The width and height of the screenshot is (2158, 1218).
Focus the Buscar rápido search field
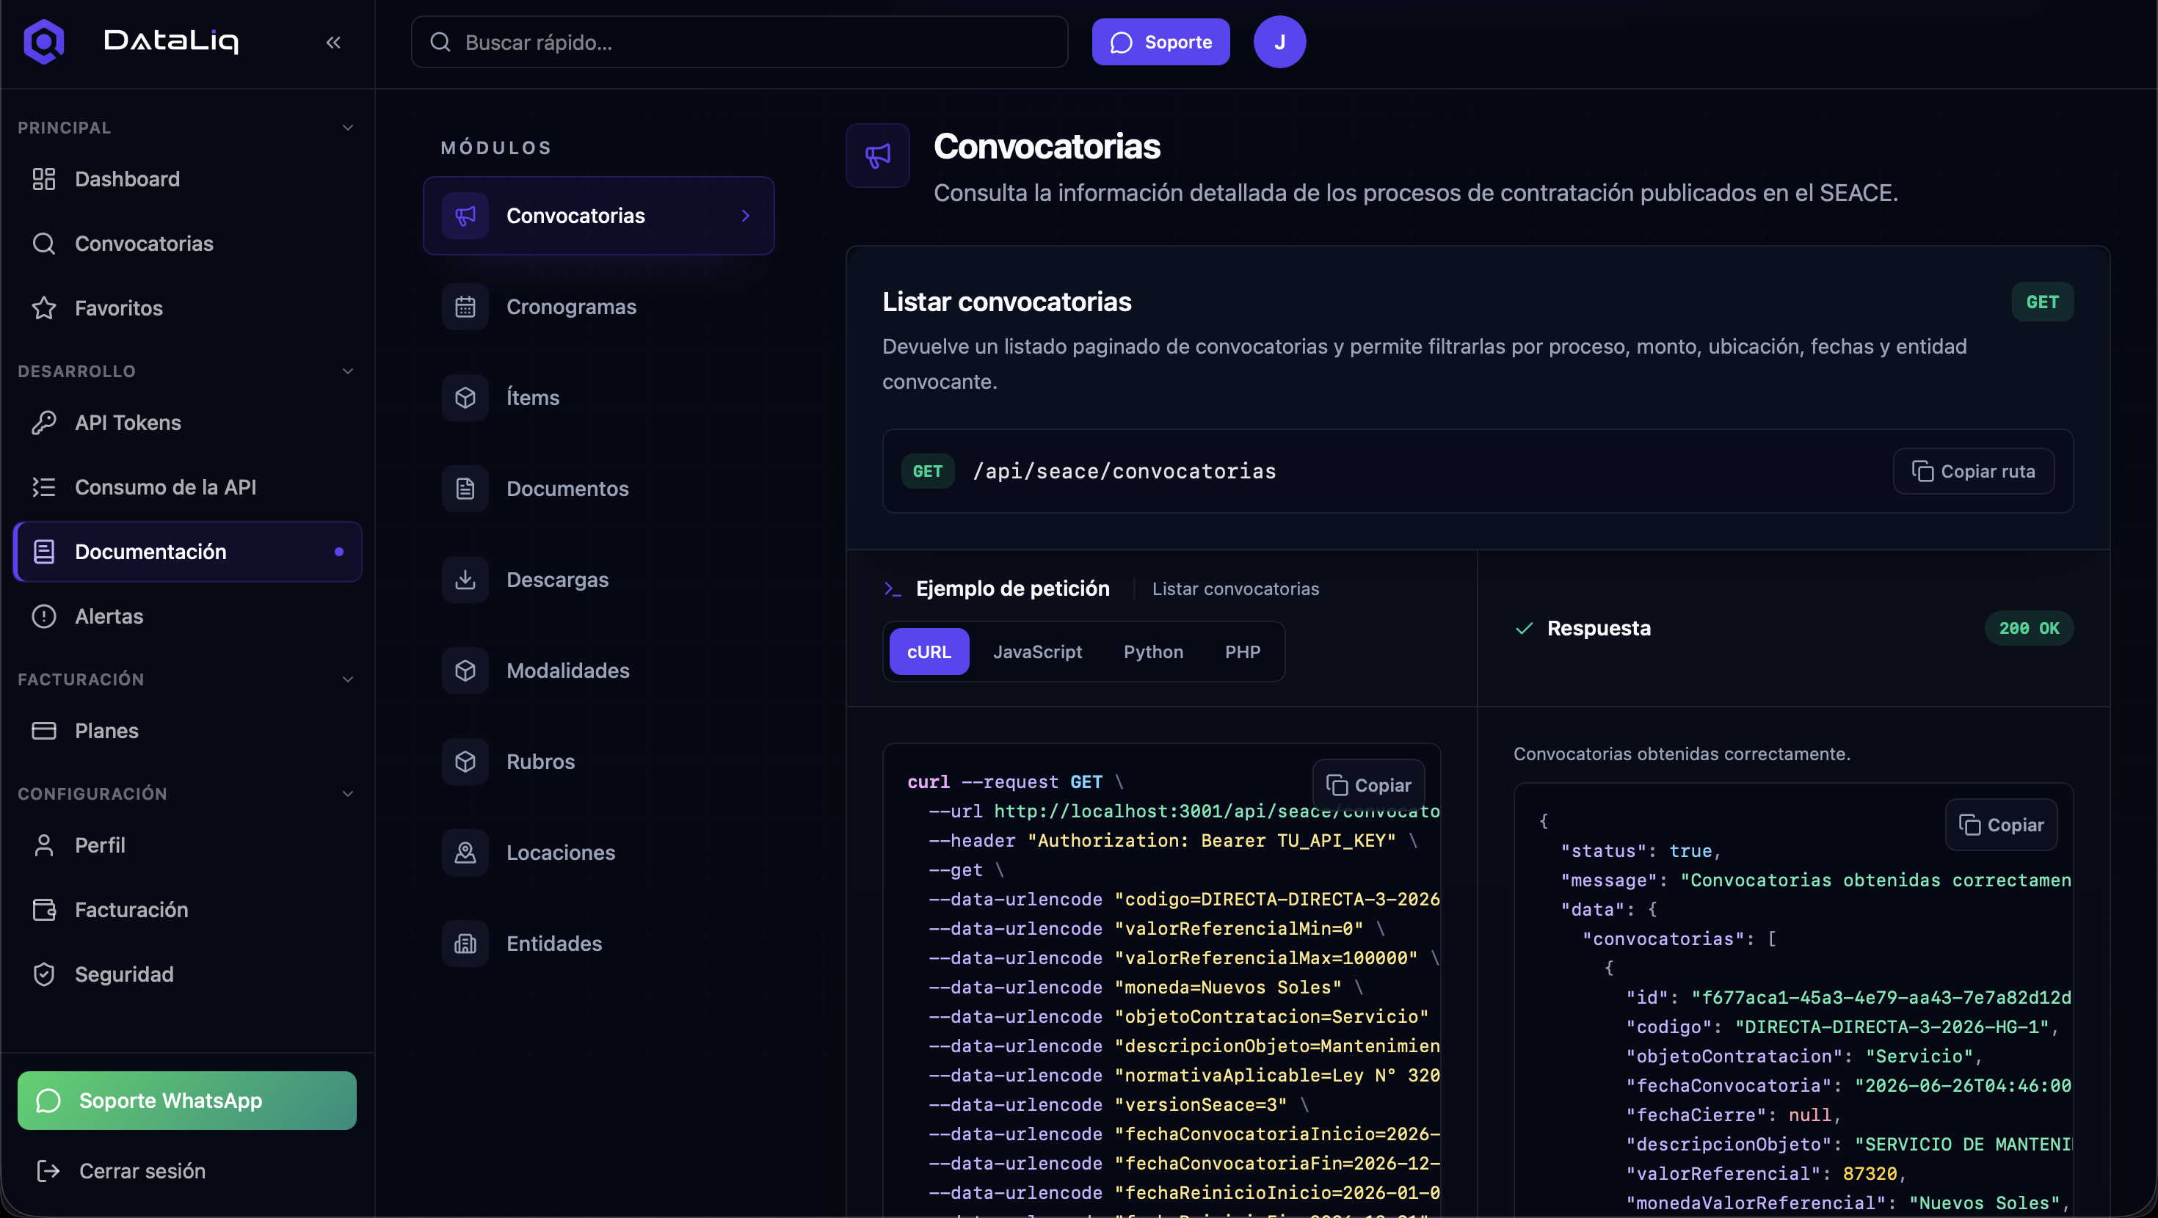739,42
